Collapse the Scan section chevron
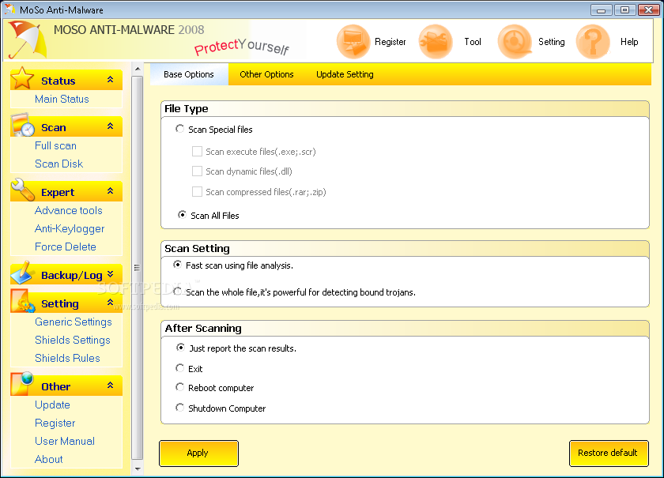 tap(110, 126)
